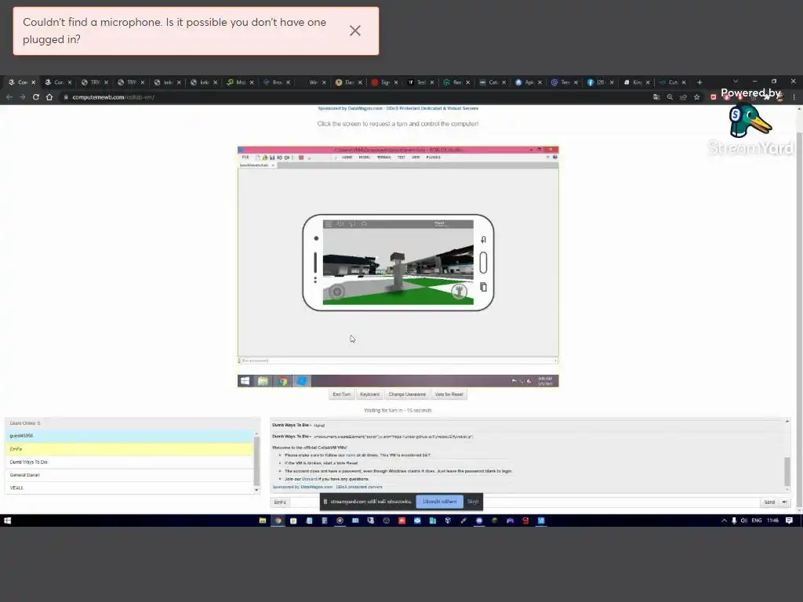Select user guest45958 in users list

tap(129, 436)
